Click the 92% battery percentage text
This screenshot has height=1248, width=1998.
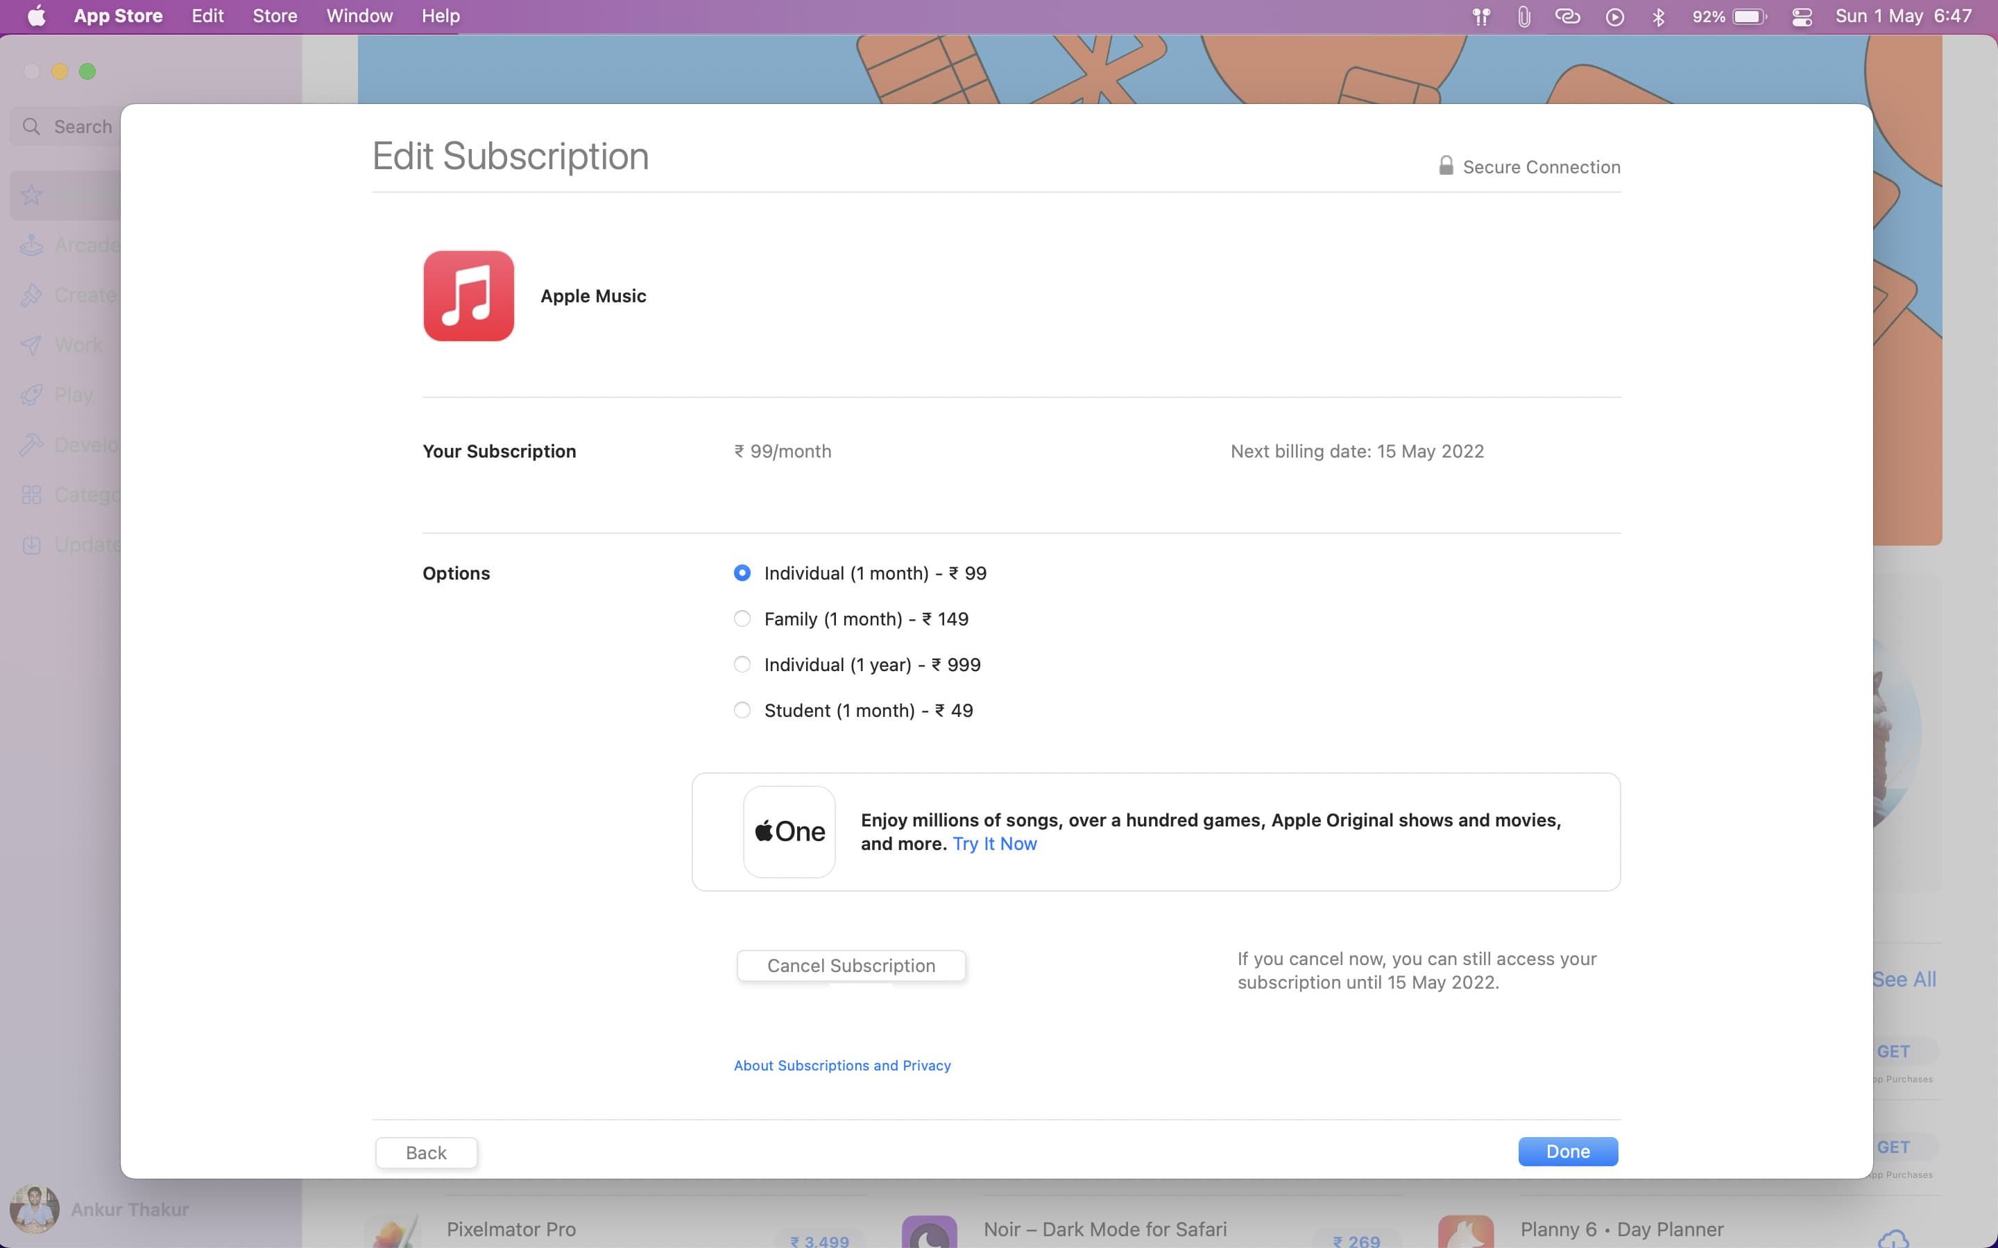click(x=1708, y=17)
